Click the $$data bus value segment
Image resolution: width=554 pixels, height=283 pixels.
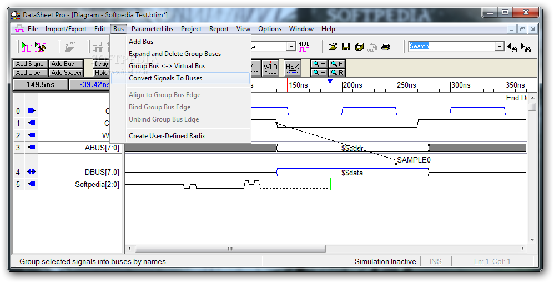(x=352, y=173)
